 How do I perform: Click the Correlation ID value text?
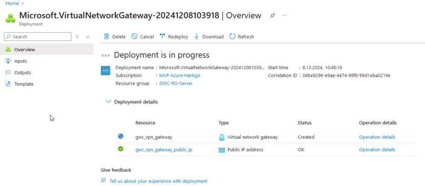pyautogui.click(x=347, y=76)
